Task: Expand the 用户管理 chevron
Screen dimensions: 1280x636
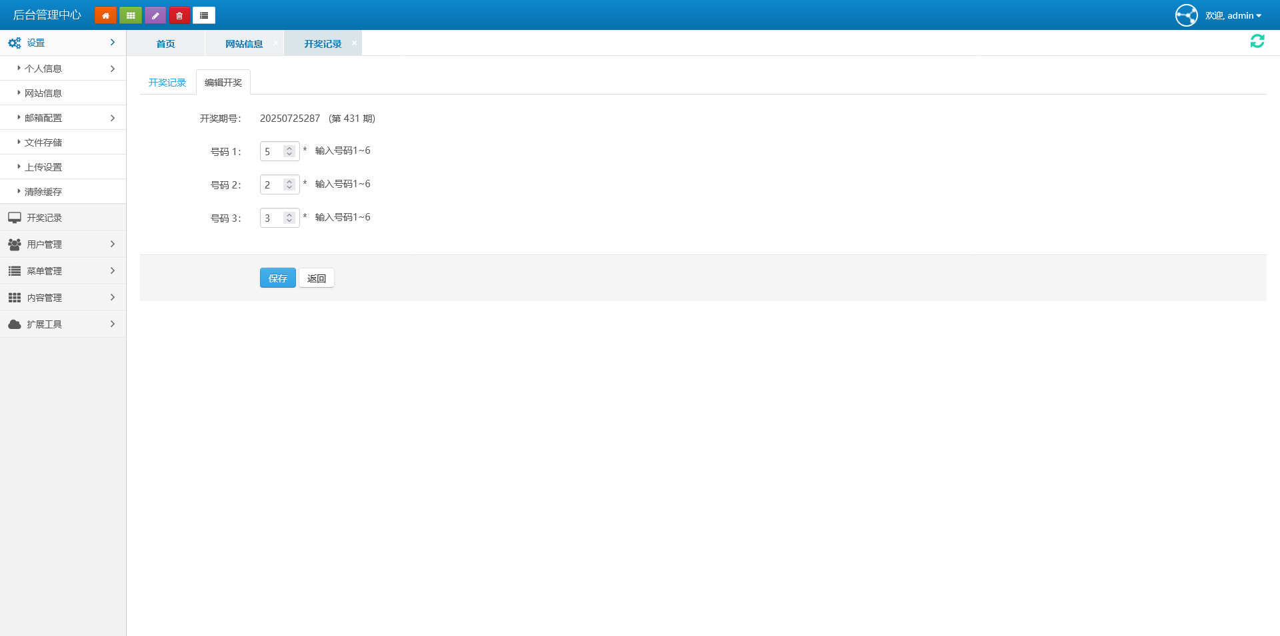Action: [112, 244]
